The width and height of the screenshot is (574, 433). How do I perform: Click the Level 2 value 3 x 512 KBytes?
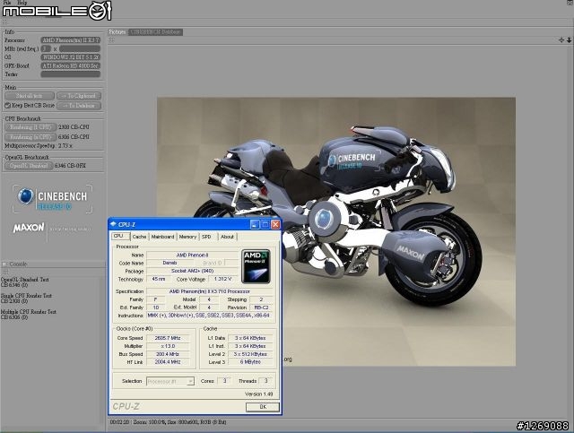click(x=250, y=354)
